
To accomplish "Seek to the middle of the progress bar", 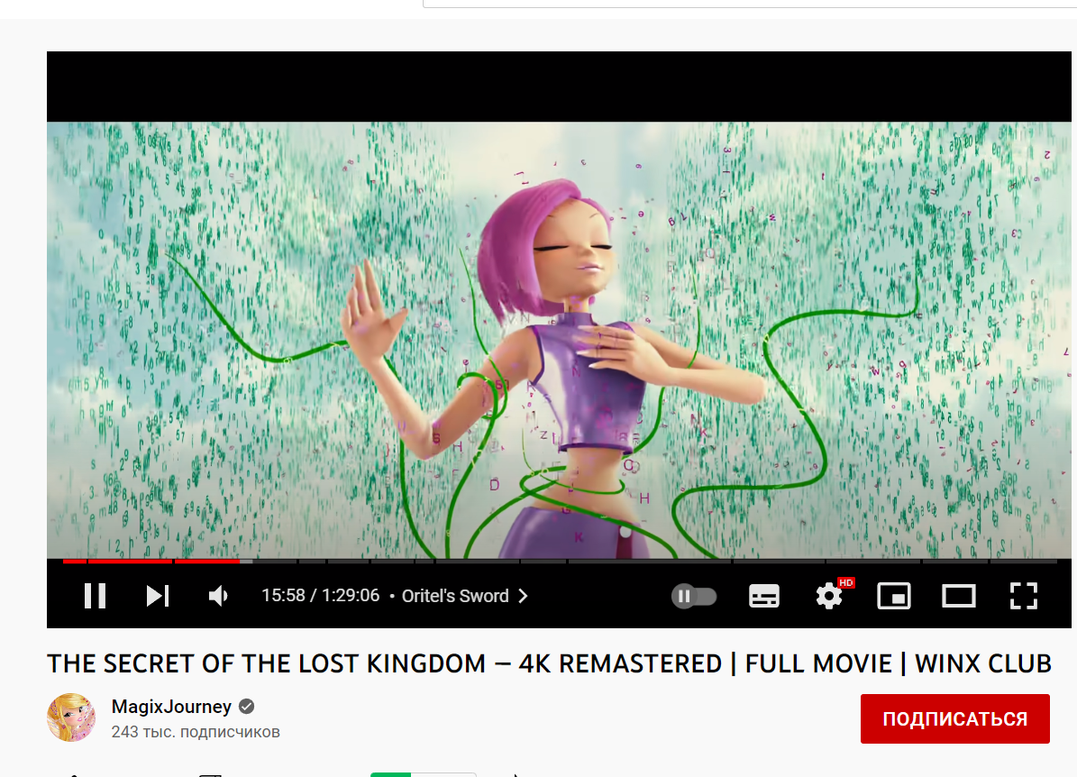I will [x=560, y=562].
